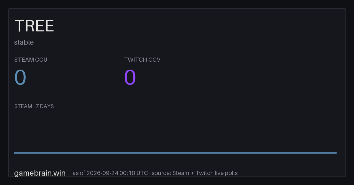The height and width of the screenshot is (185, 354).
Task: Click the UTC timezone text
Action: point(142,173)
